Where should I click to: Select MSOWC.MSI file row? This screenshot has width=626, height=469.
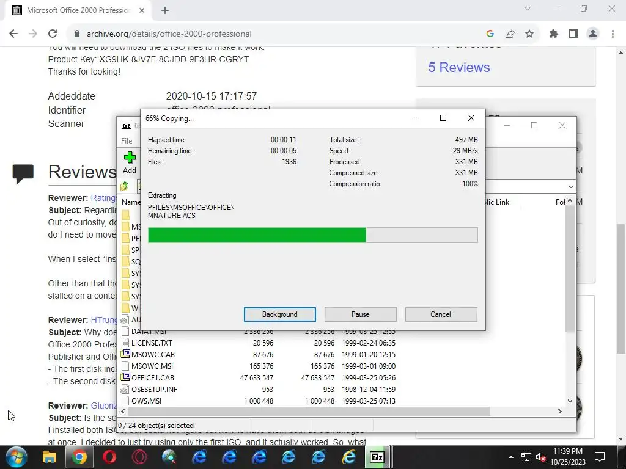[259, 366]
